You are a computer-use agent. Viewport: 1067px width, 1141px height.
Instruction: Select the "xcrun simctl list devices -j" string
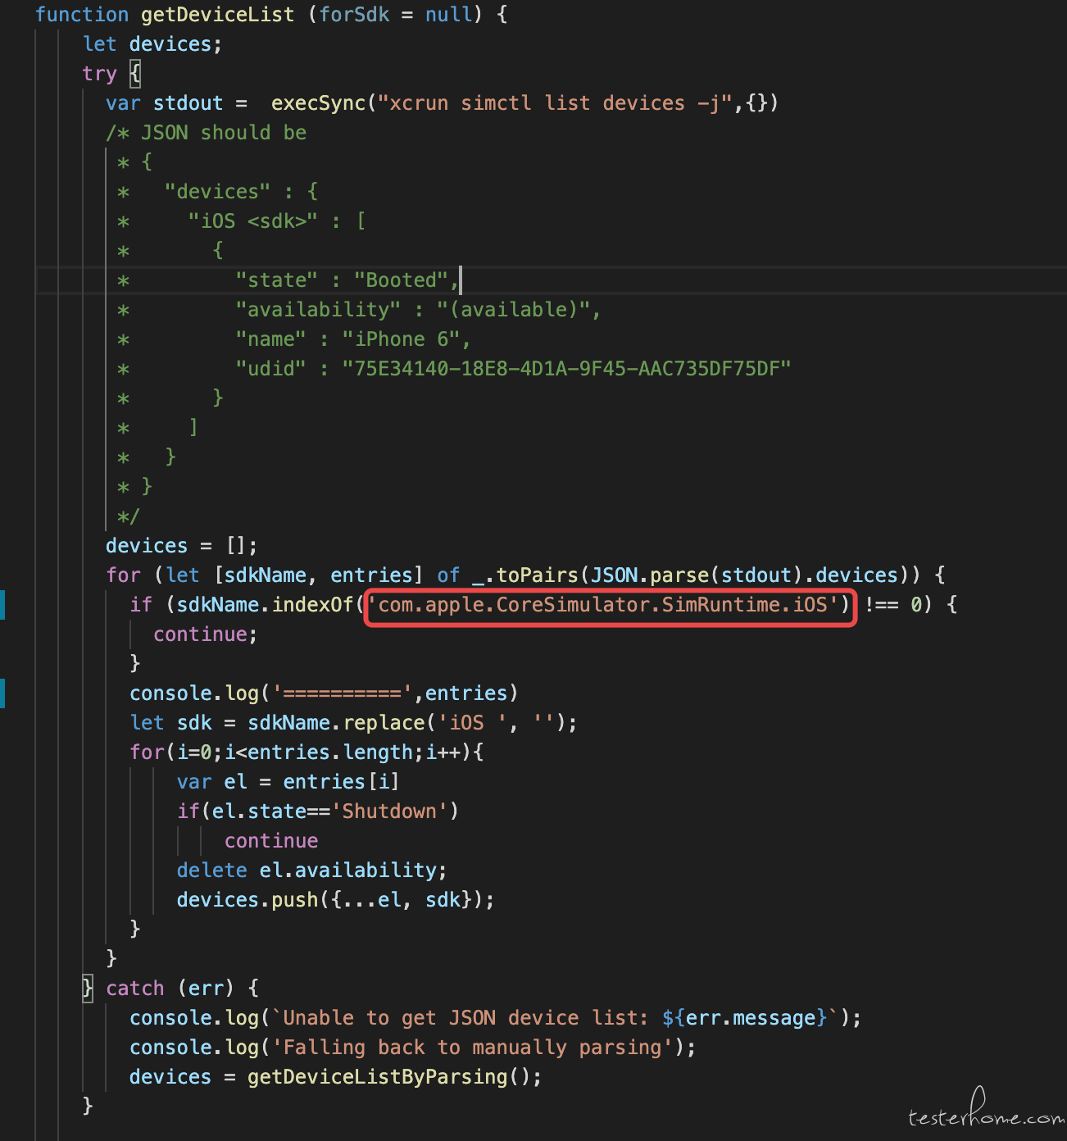point(554,103)
